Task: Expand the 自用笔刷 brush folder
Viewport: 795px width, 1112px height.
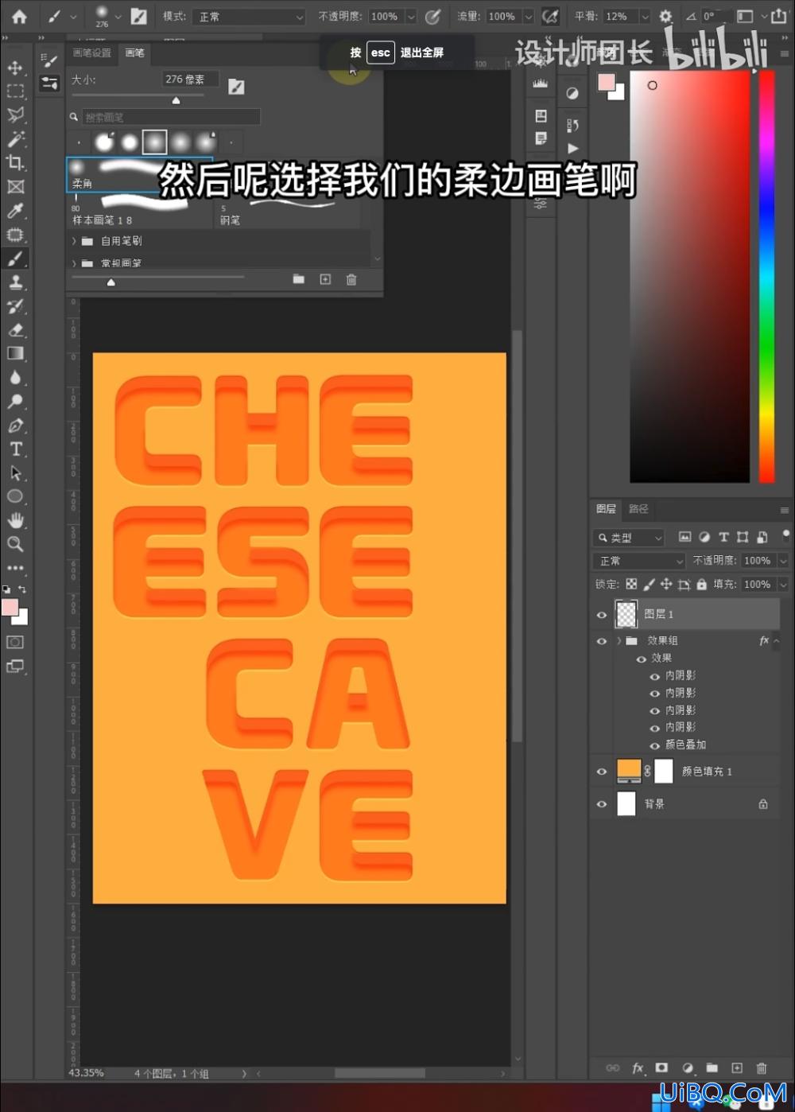Action: pos(75,241)
